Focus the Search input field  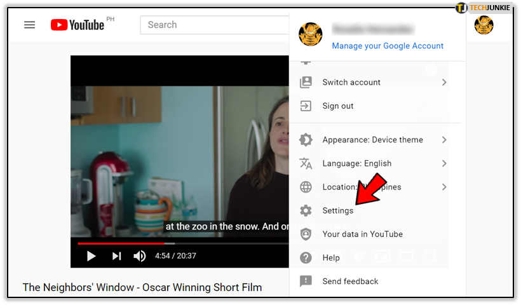[215, 25]
